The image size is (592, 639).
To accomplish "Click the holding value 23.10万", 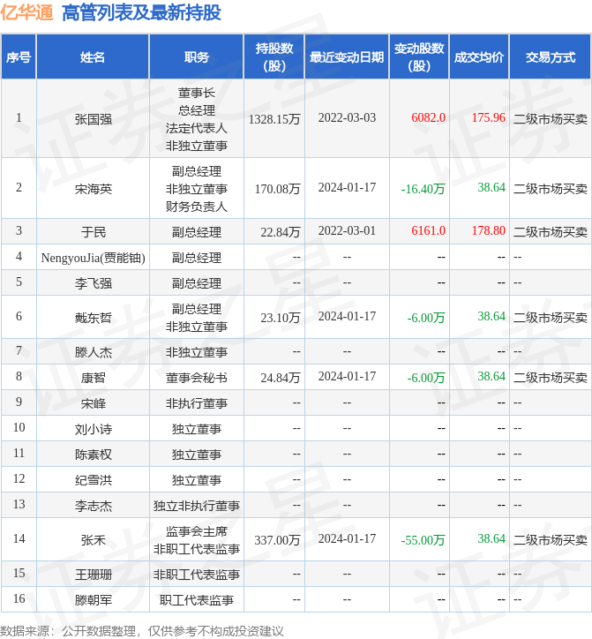I will tap(281, 318).
